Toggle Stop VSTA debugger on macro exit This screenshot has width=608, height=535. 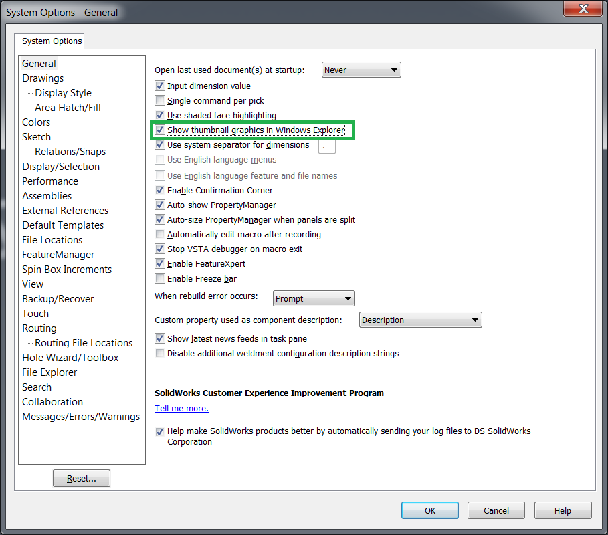159,249
